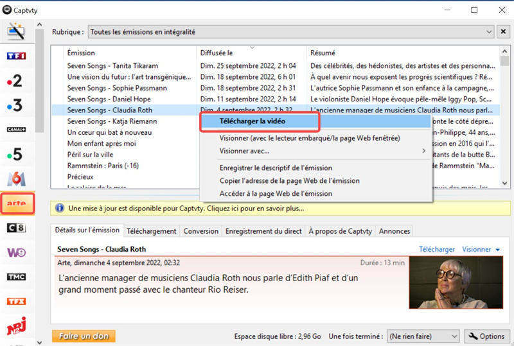
Task: Click the programme list scroll-down arrow
Action: (x=505, y=183)
